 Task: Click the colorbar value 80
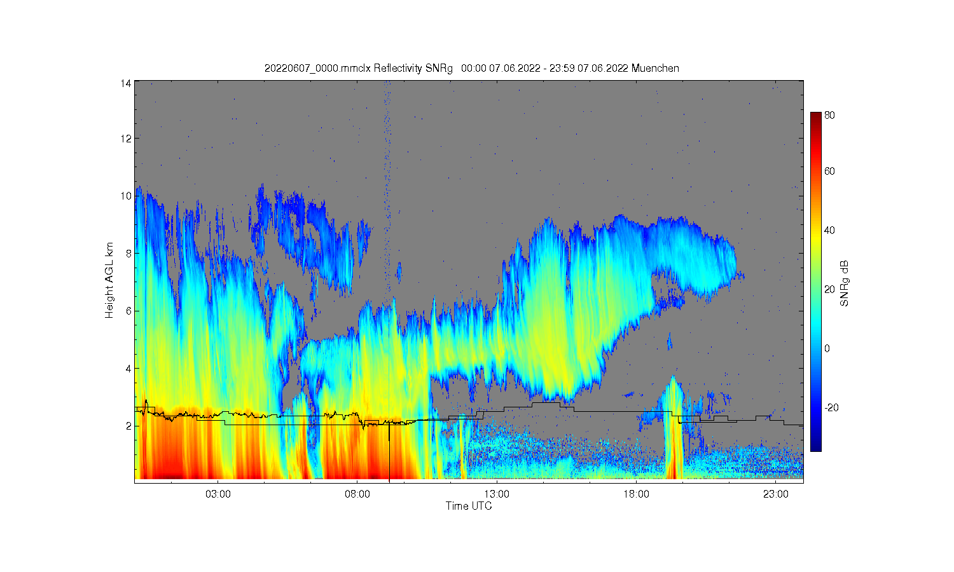(x=829, y=116)
